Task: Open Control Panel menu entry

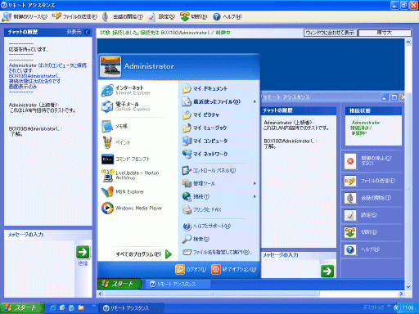Action: 209,170
